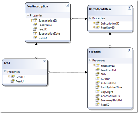
Task: Select Feed entity title header
Action: point(7,63)
